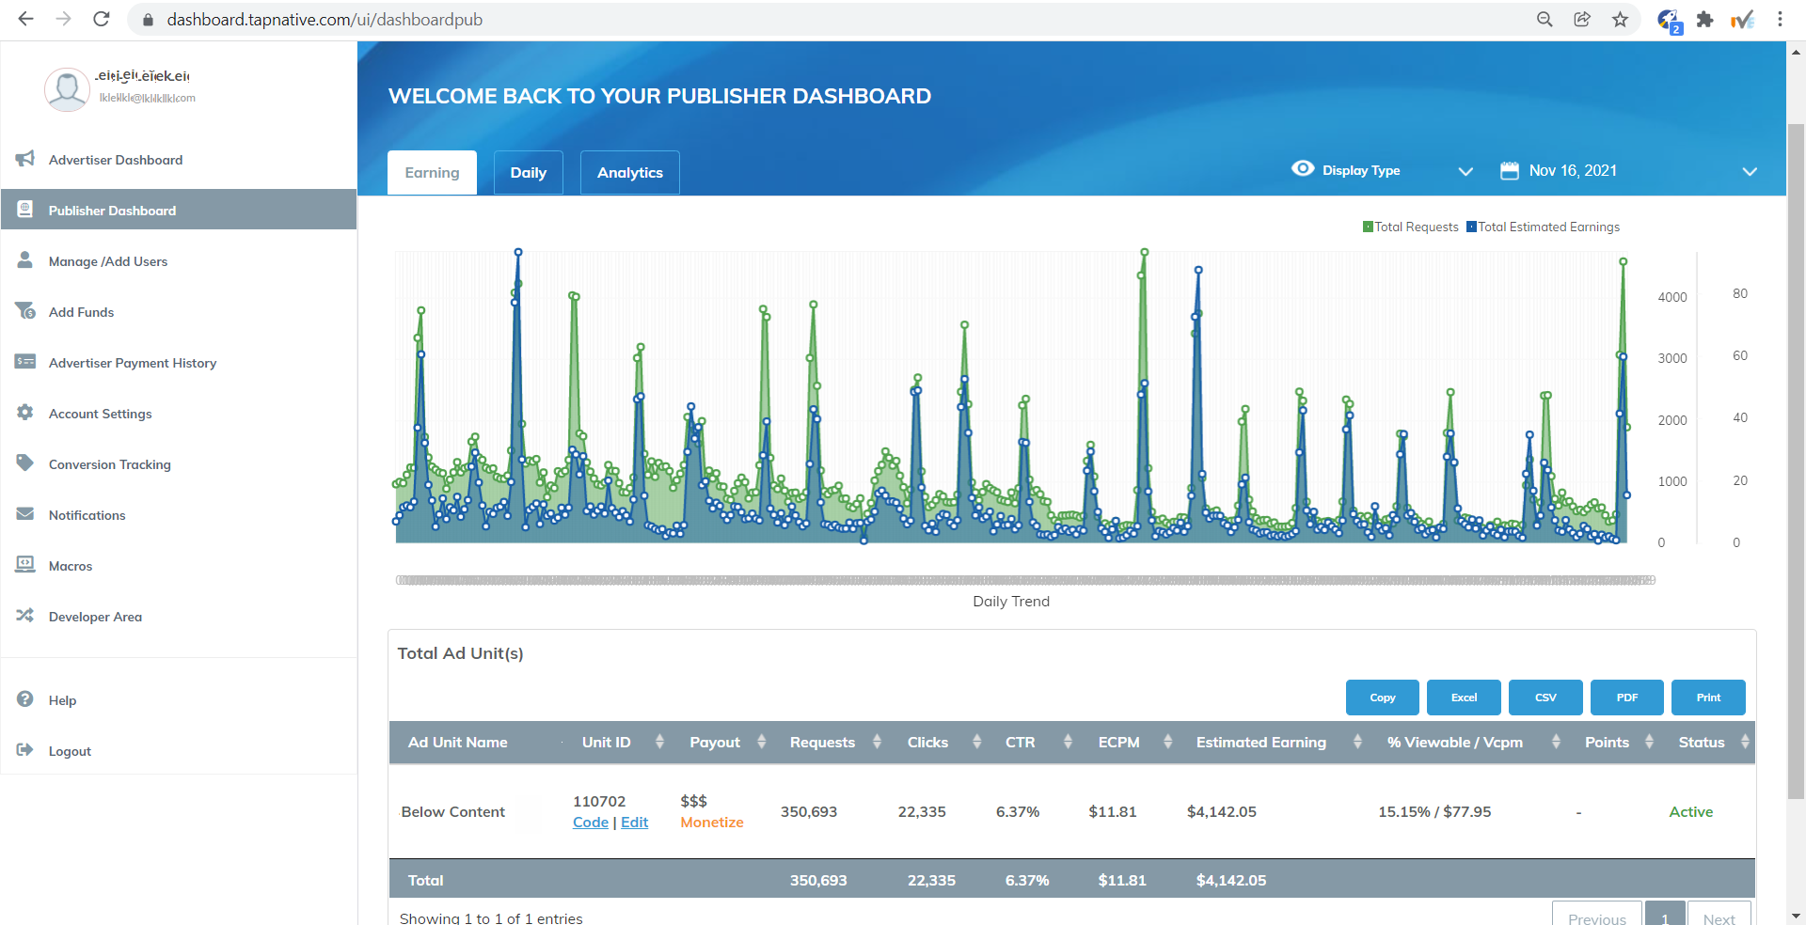Click the colorful checkmark extension icon
The image size is (1806, 925).
(1742, 20)
